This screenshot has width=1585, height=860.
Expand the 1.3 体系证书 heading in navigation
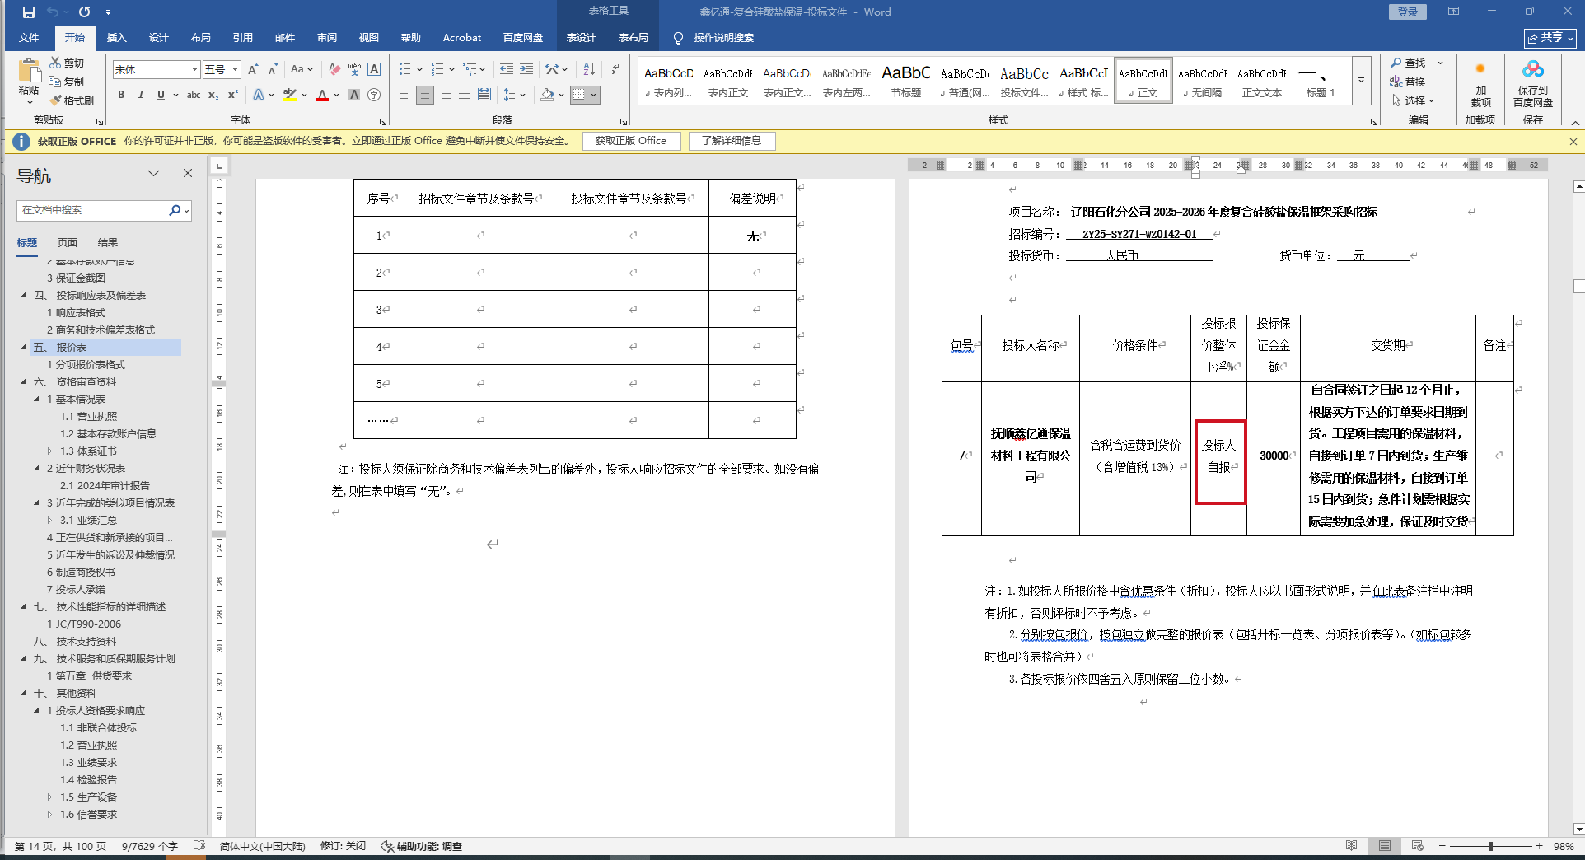(49, 451)
